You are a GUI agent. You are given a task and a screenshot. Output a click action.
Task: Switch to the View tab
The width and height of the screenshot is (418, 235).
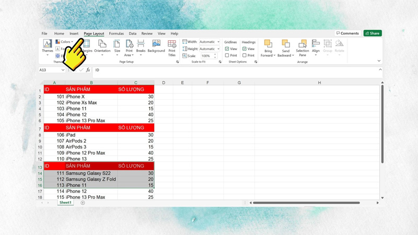coord(161,33)
